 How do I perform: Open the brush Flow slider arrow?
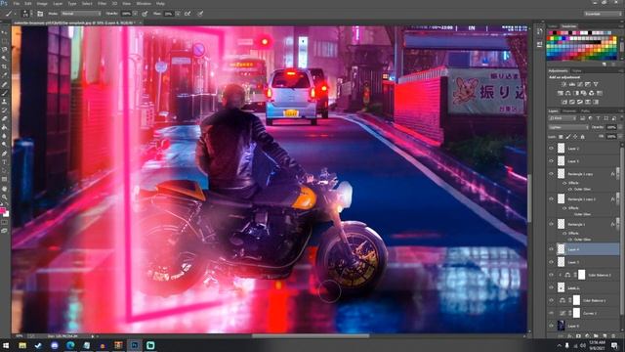[178, 13]
